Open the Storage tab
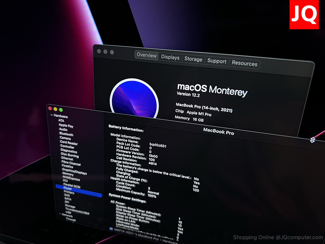Screen dimensions: 325x244 point(193,59)
